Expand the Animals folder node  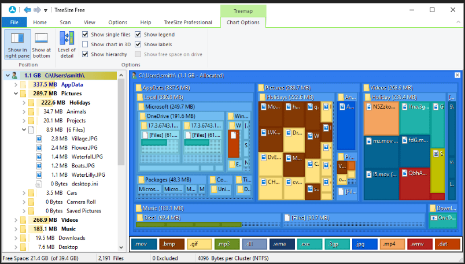click(x=24, y=111)
